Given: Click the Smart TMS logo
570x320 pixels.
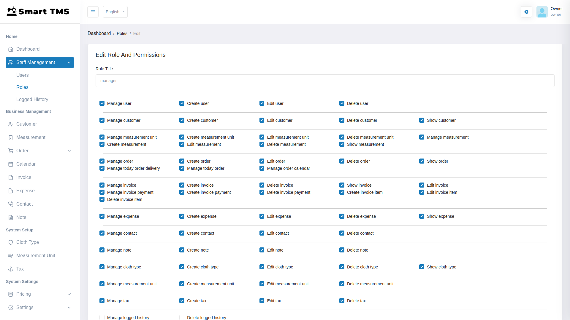Looking at the screenshot, I should pyautogui.click(x=38, y=12).
